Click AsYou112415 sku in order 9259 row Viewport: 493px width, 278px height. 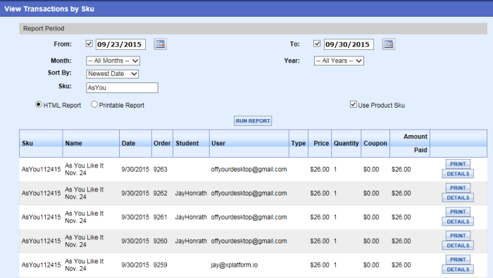(41, 265)
